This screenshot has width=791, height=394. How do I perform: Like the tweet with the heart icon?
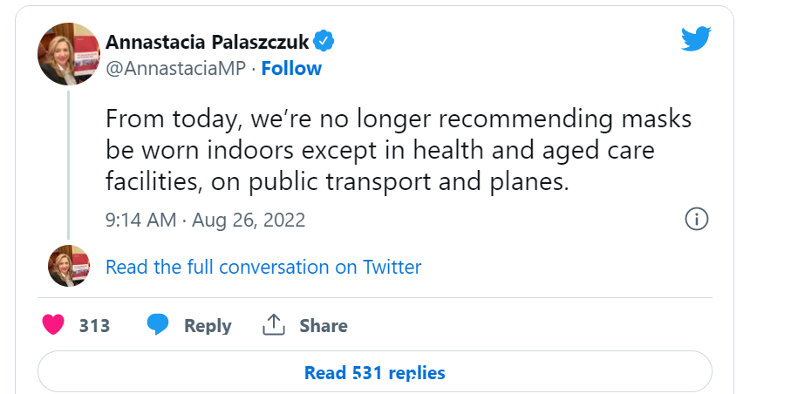click(53, 324)
